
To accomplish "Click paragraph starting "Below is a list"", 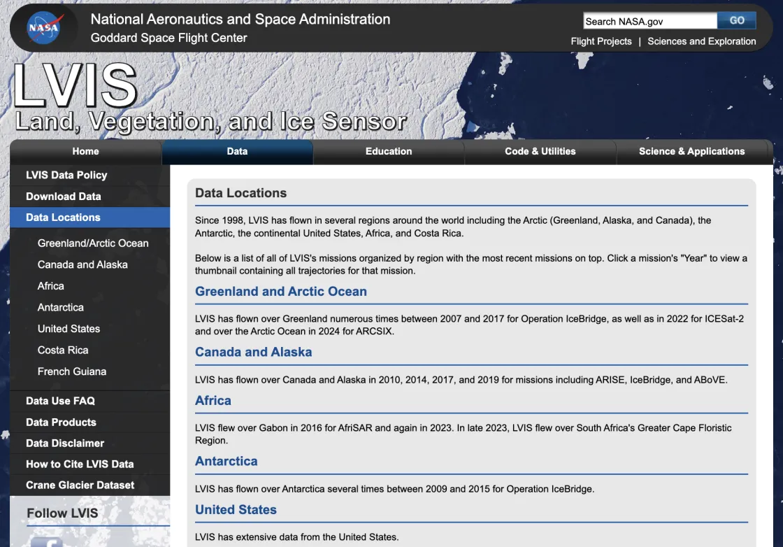I will click(471, 264).
